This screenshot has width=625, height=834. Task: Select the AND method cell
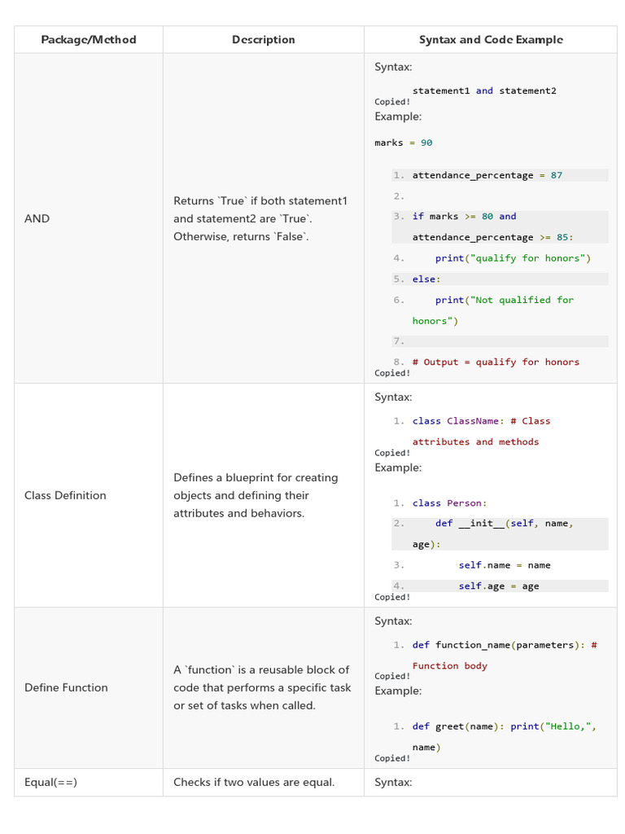[37, 218]
